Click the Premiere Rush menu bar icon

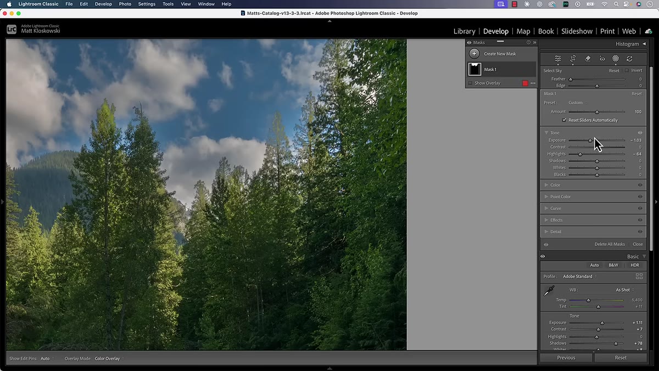(565, 4)
